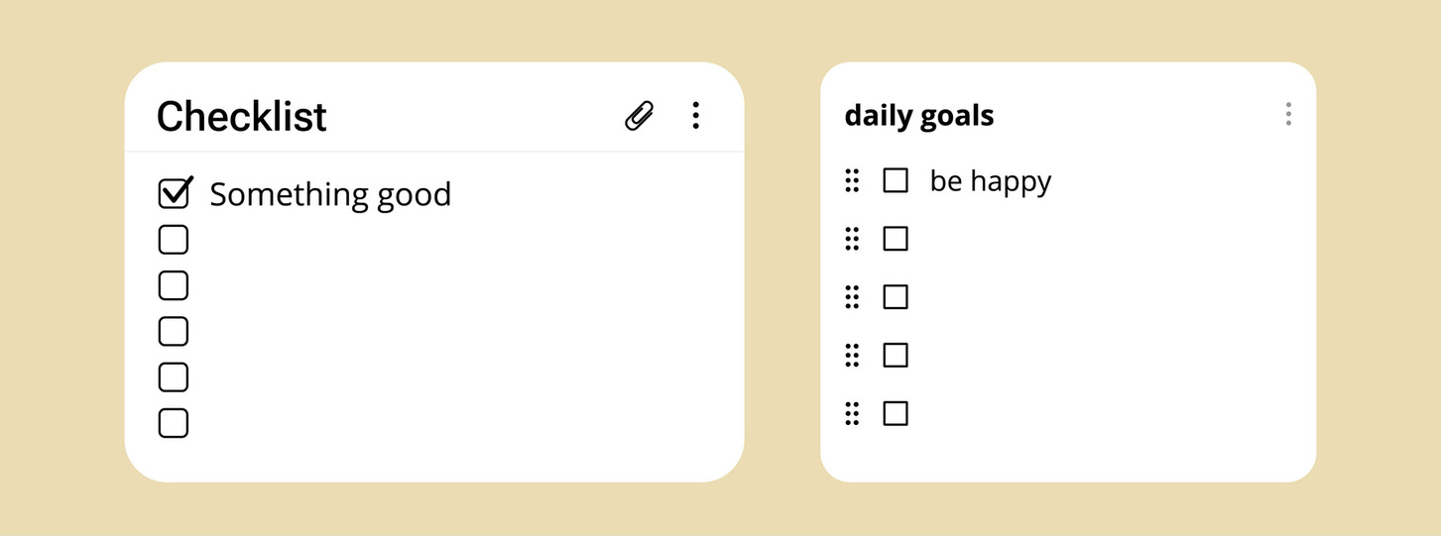Tick the second checkbox in Checklist
Image resolution: width=1441 pixels, height=536 pixels.
pos(174,240)
